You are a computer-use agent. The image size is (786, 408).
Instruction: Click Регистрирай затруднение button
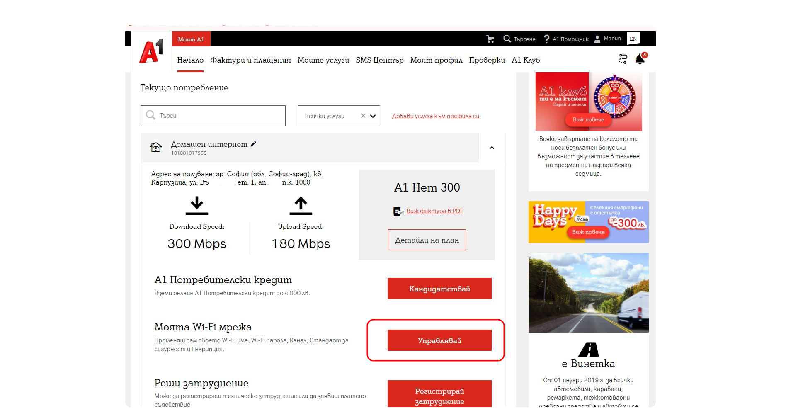point(439,394)
